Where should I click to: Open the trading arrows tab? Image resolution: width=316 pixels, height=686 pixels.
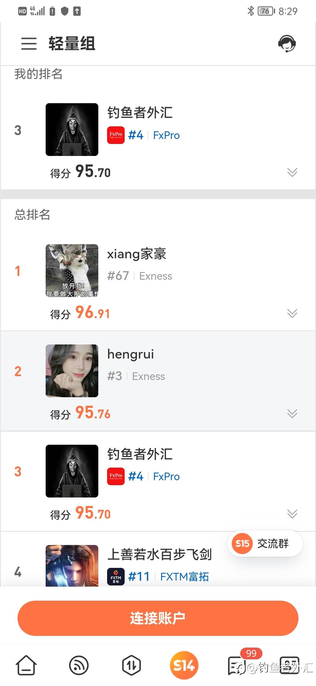click(x=131, y=665)
